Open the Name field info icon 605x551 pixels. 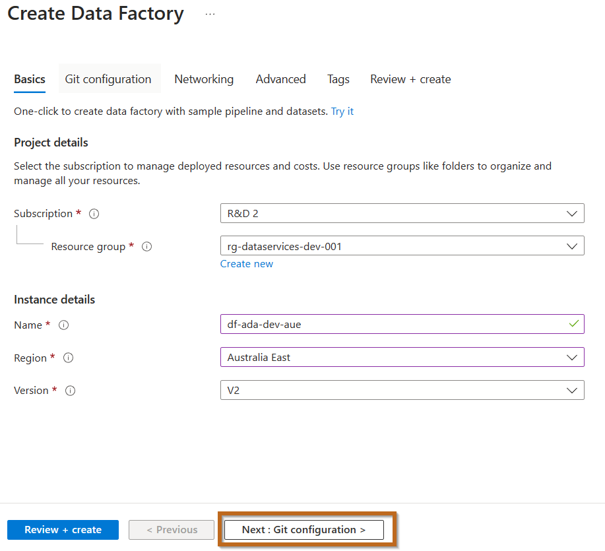(63, 325)
